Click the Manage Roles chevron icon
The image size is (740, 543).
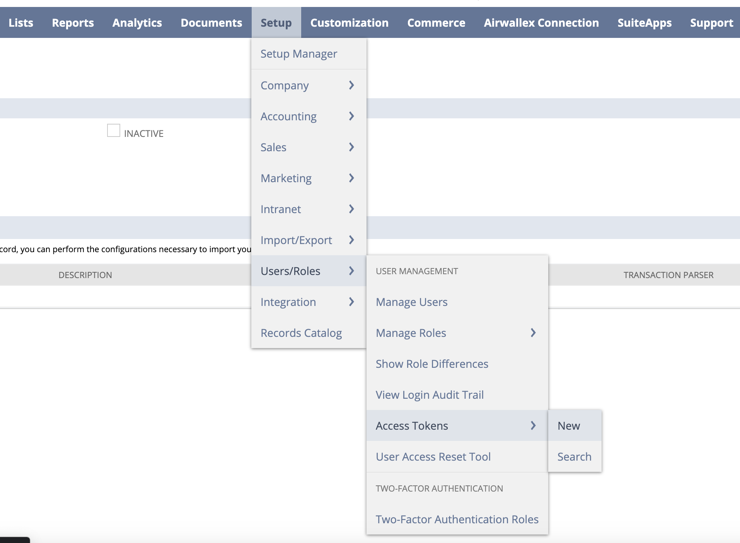click(533, 333)
